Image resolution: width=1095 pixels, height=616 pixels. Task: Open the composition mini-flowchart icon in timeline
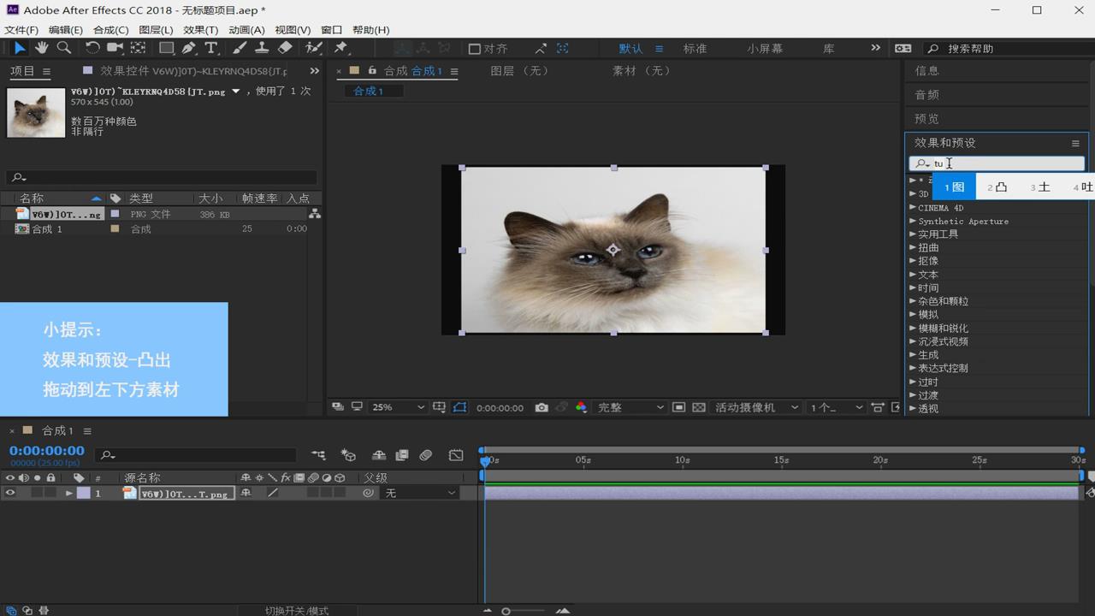(x=318, y=455)
